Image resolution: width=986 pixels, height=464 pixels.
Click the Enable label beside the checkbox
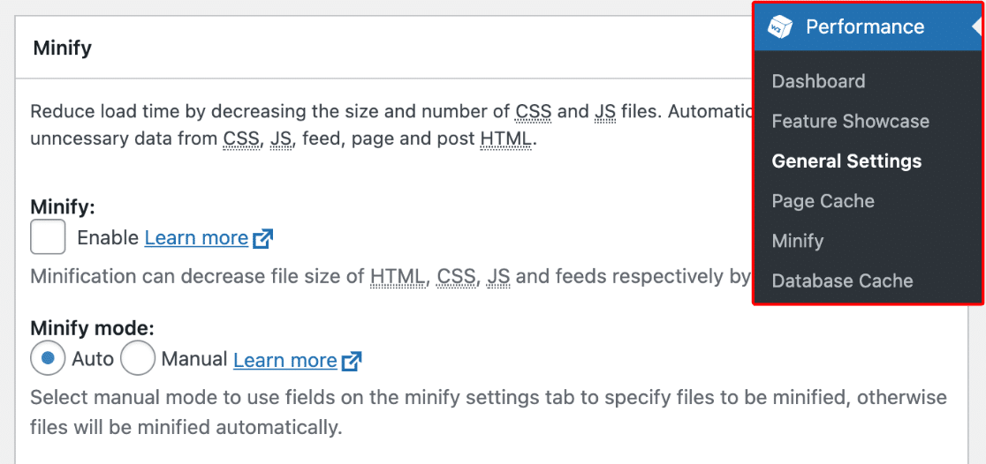point(108,238)
